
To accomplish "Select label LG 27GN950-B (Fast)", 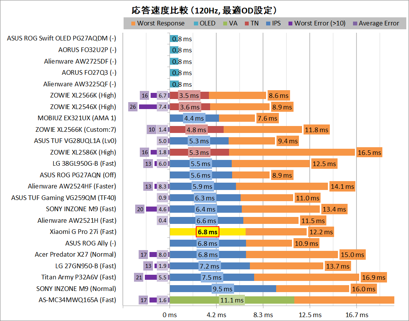I will 86,266.
